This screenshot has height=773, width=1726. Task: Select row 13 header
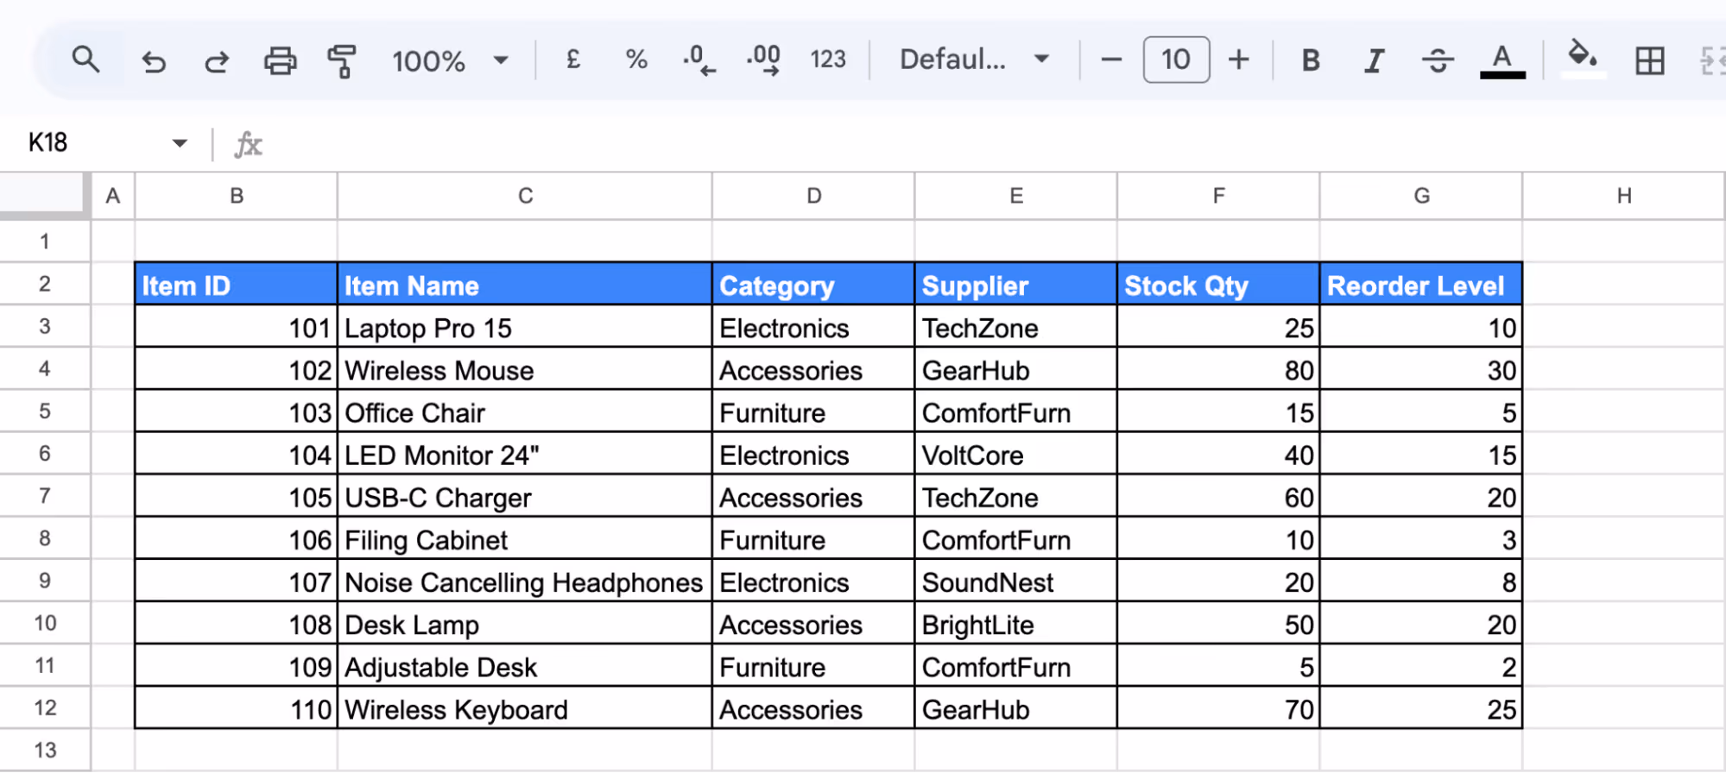(x=45, y=750)
